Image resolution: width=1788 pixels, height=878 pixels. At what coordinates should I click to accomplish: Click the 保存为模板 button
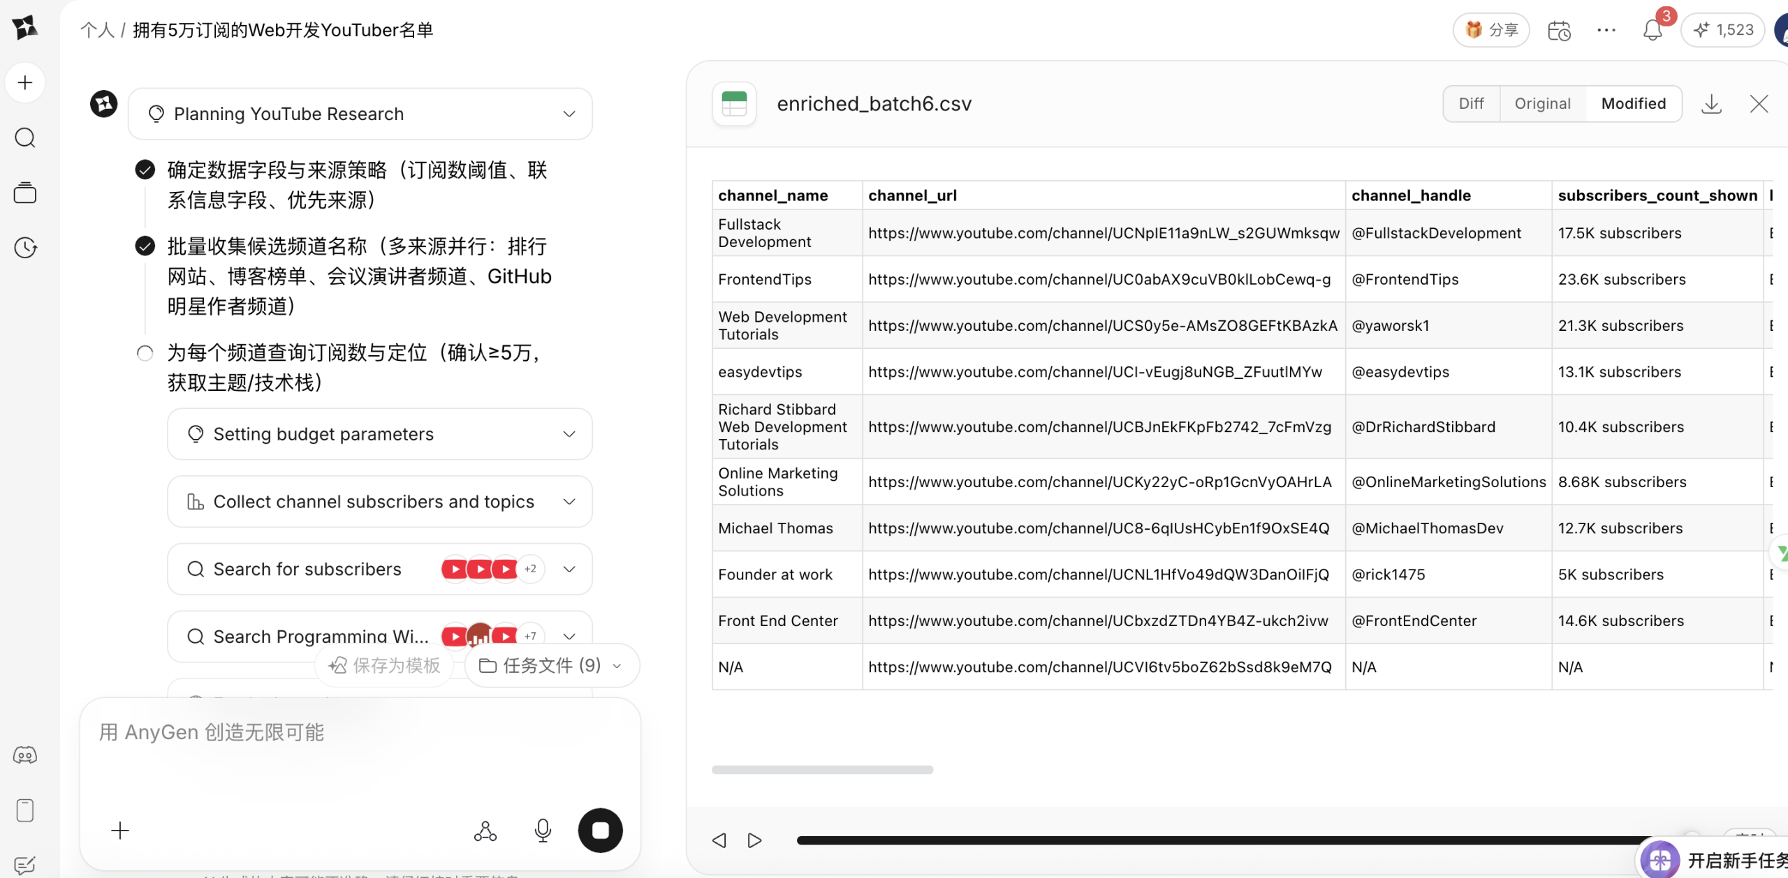click(x=384, y=665)
